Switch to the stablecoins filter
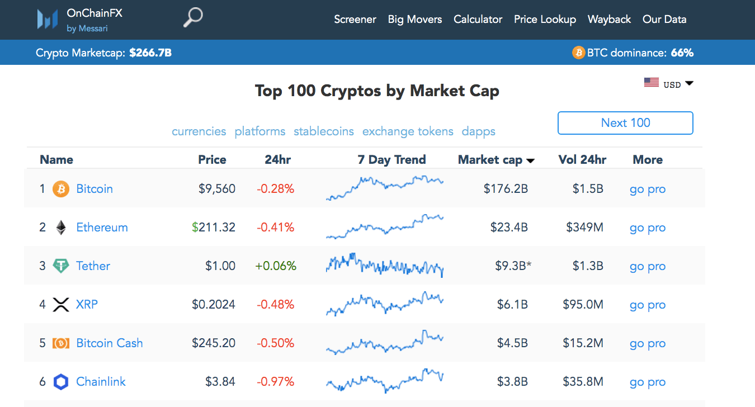 tap(323, 131)
